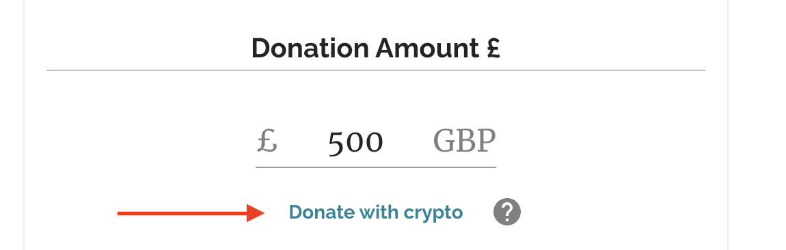Click the word Amount in the heading
This screenshot has height=250, width=786.
coord(428,48)
